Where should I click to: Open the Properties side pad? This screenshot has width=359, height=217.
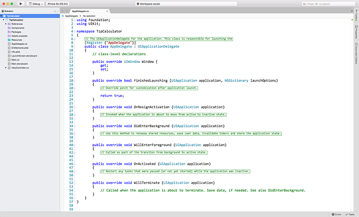[356, 32]
